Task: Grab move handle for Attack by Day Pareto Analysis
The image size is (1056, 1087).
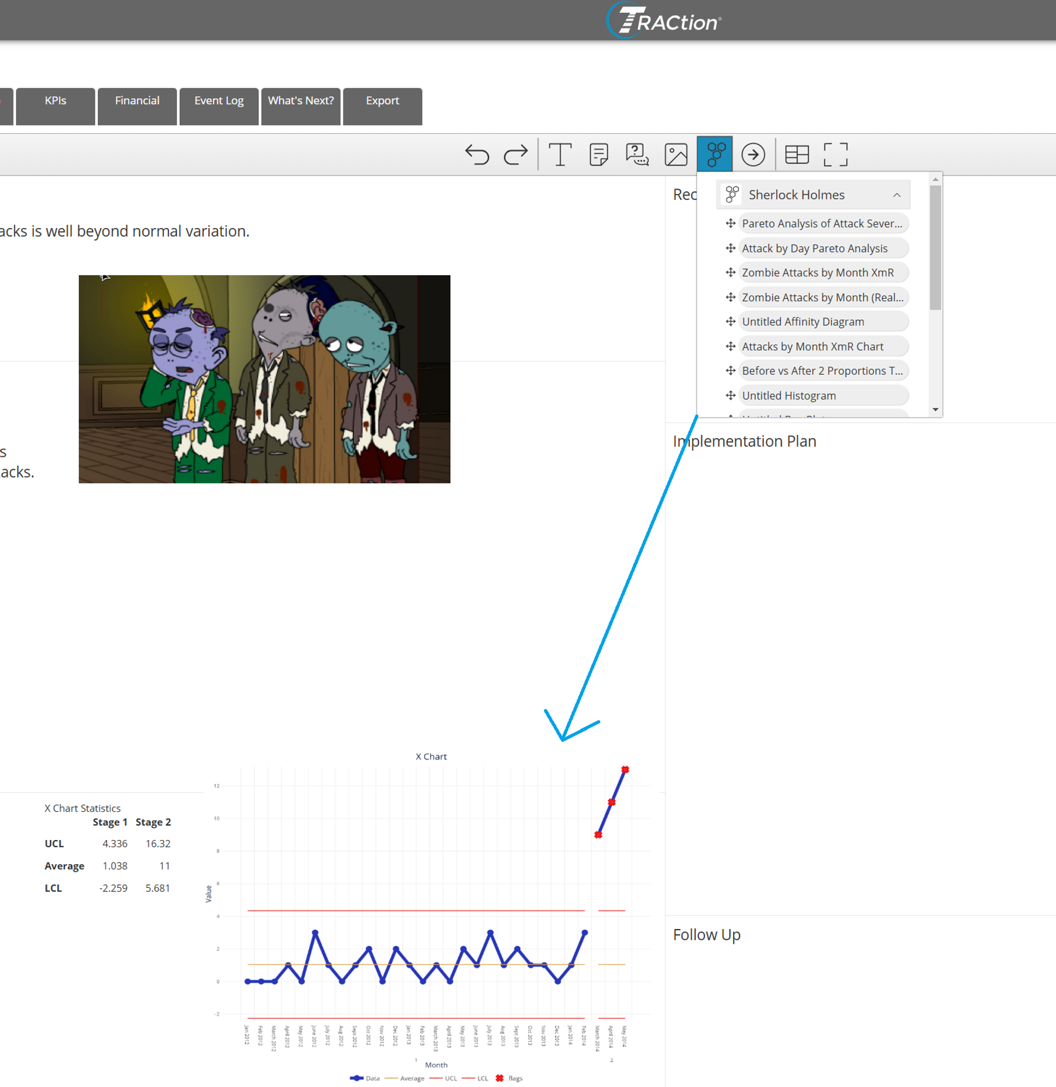Action: (x=730, y=248)
